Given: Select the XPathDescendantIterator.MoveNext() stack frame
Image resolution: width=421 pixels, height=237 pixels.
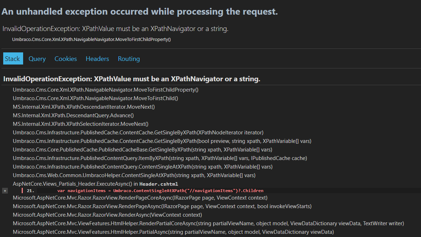Looking at the screenshot, I should 84,107.
